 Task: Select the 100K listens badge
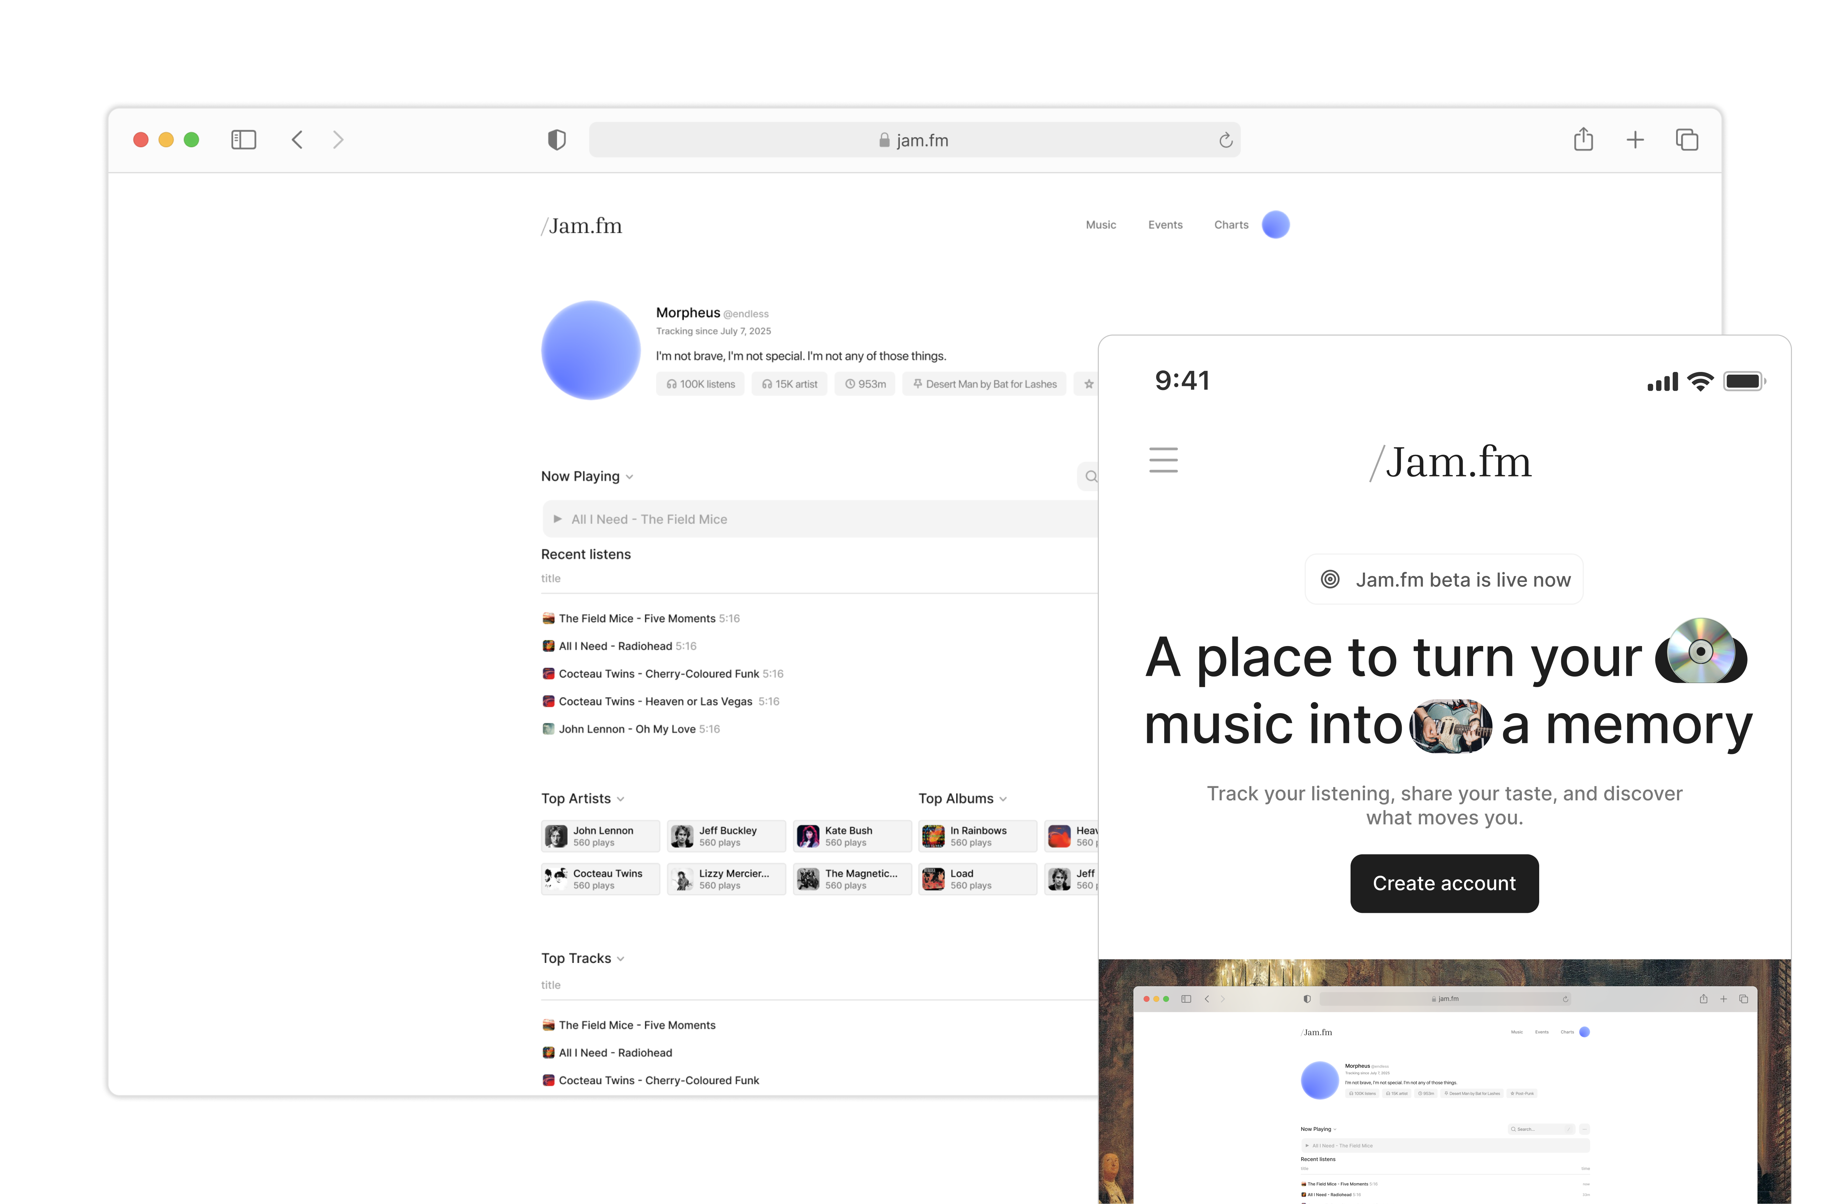[x=700, y=384]
